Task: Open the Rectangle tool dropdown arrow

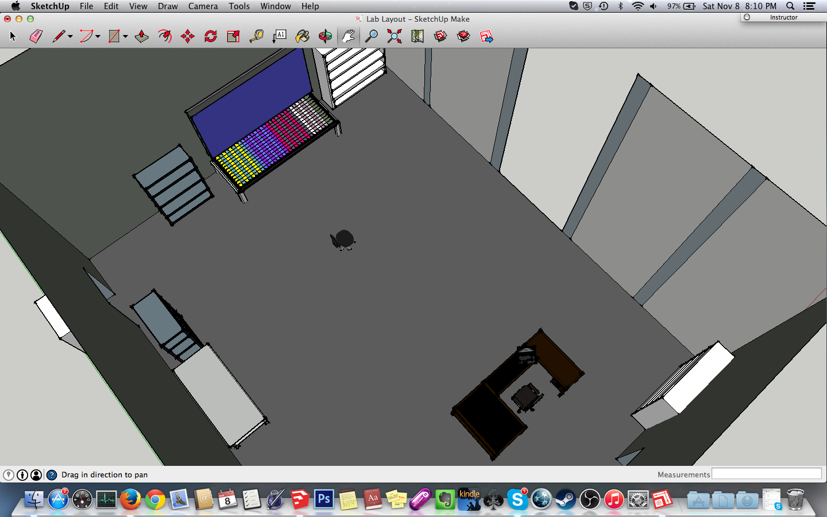Action: click(x=125, y=36)
